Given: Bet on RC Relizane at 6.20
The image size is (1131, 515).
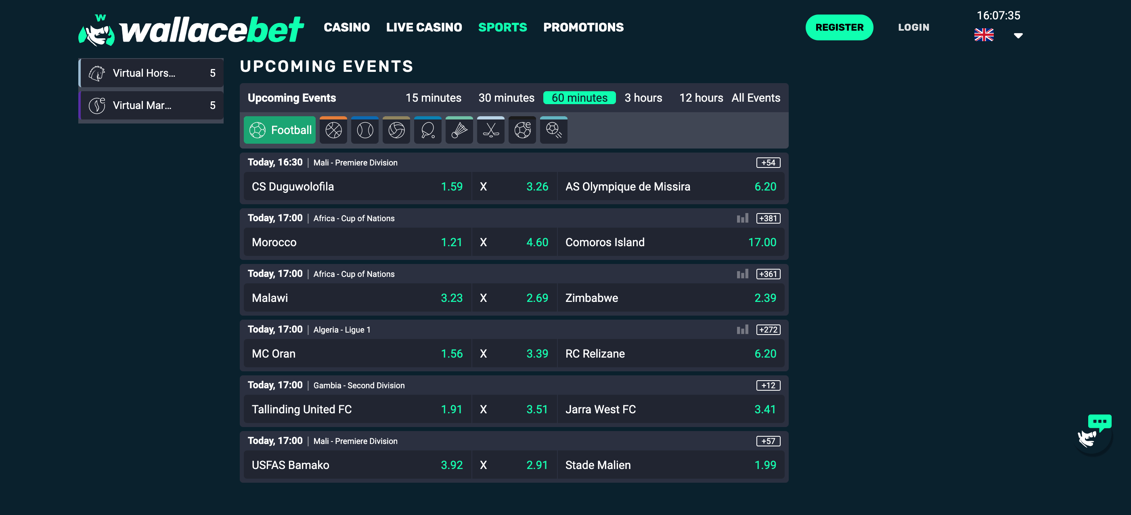Looking at the screenshot, I should (x=671, y=354).
